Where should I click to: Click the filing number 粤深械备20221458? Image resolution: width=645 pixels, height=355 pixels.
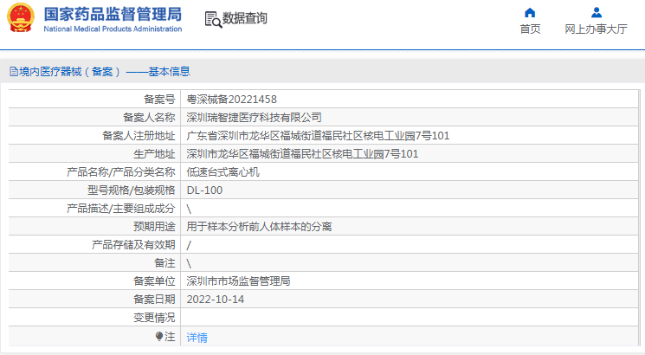point(232,99)
